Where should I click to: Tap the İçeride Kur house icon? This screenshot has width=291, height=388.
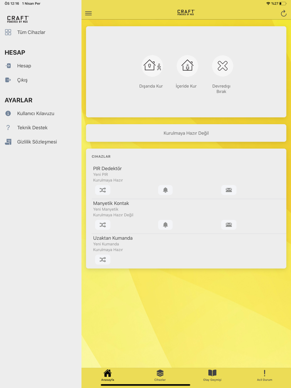tap(187, 66)
